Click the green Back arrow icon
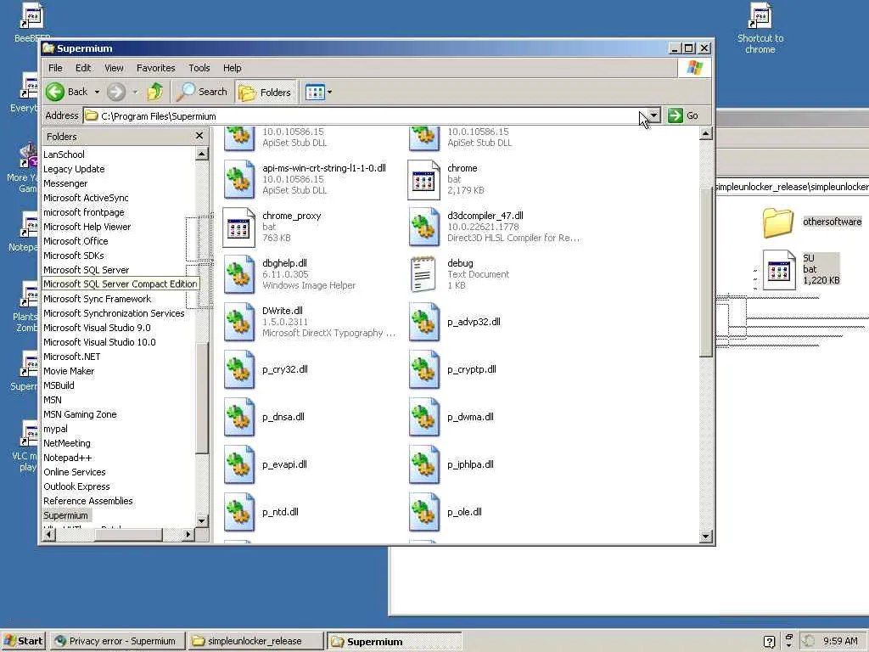The width and height of the screenshot is (869, 652). point(55,92)
